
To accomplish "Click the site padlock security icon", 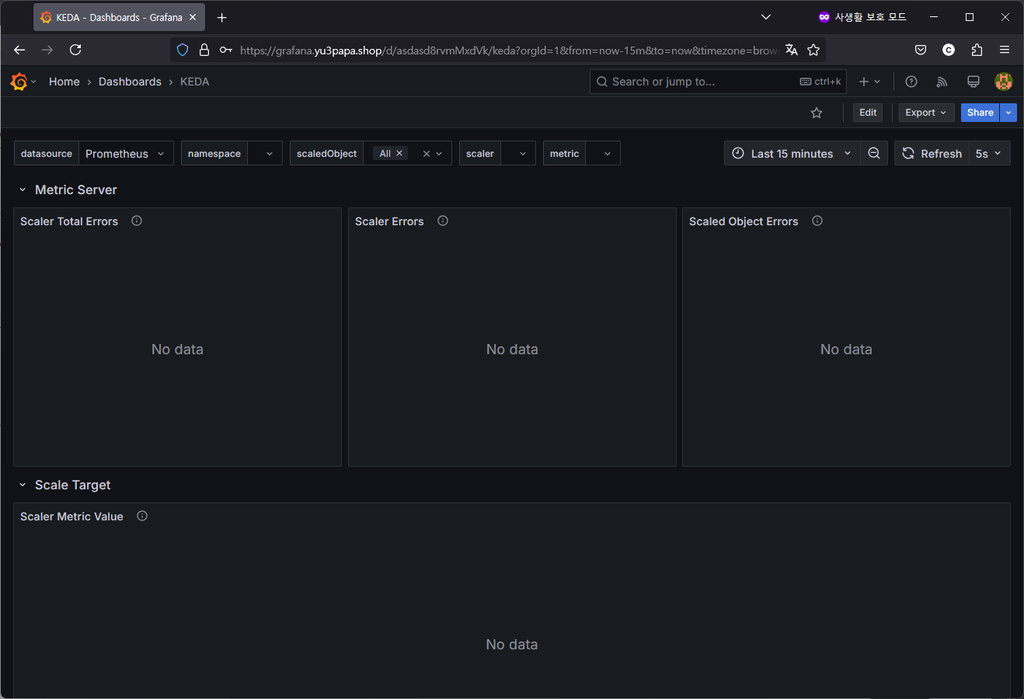I will point(204,50).
